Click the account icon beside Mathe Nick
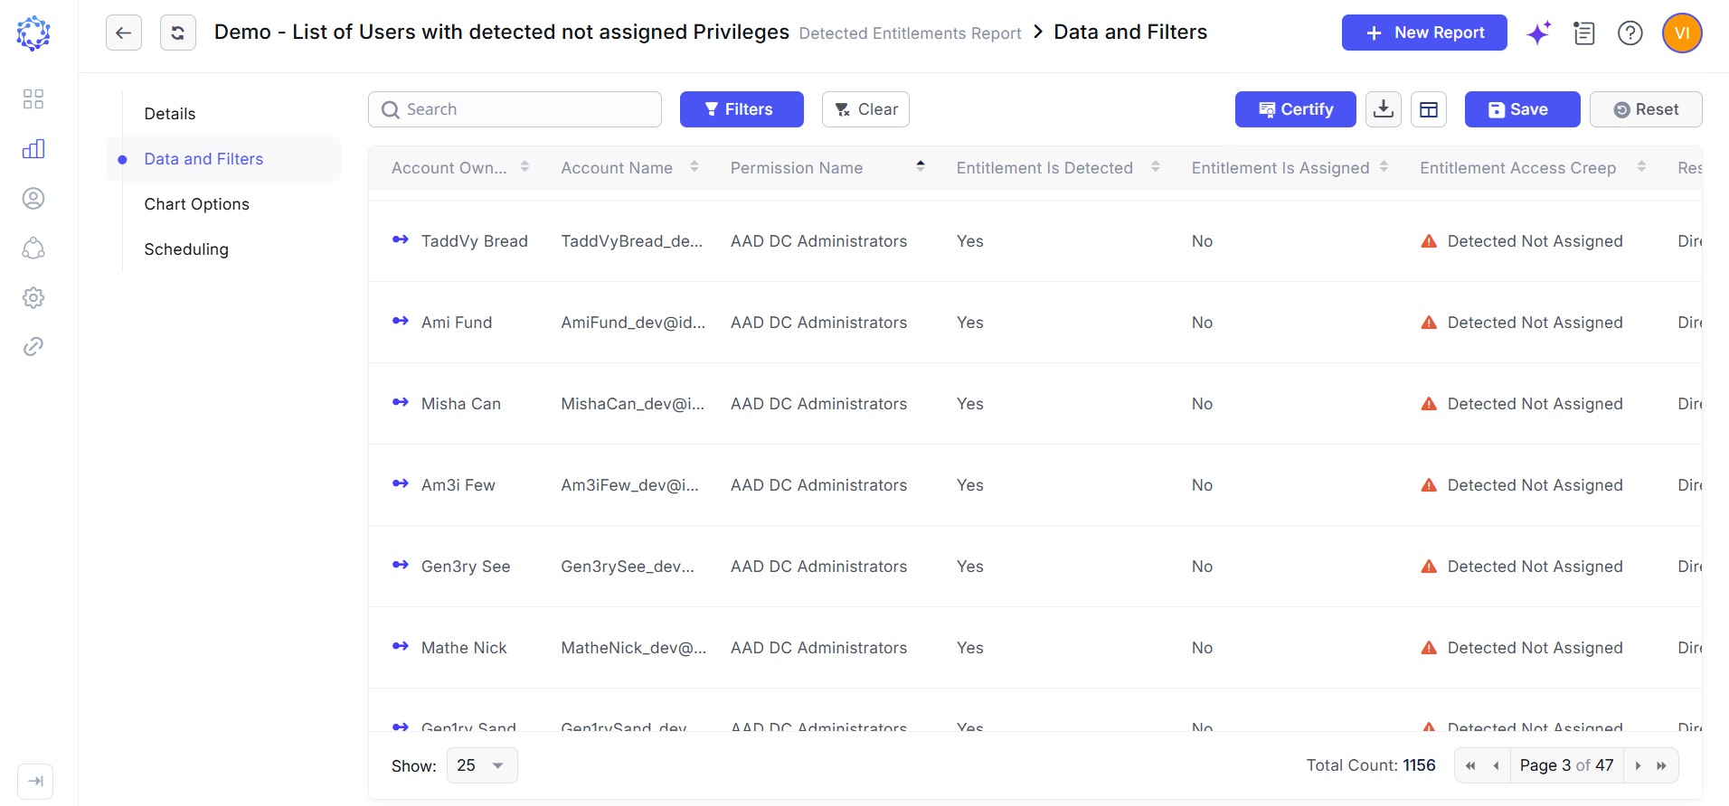This screenshot has height=806, width=1729. pyautogui.click(x=401, y=646)
